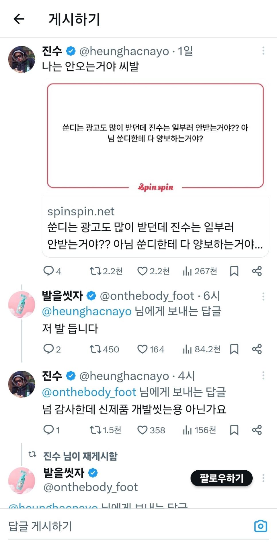277x543 pixels.
Task: Repost the first 진수 tweet (2.2천)
Action: [x=95, y=271]
